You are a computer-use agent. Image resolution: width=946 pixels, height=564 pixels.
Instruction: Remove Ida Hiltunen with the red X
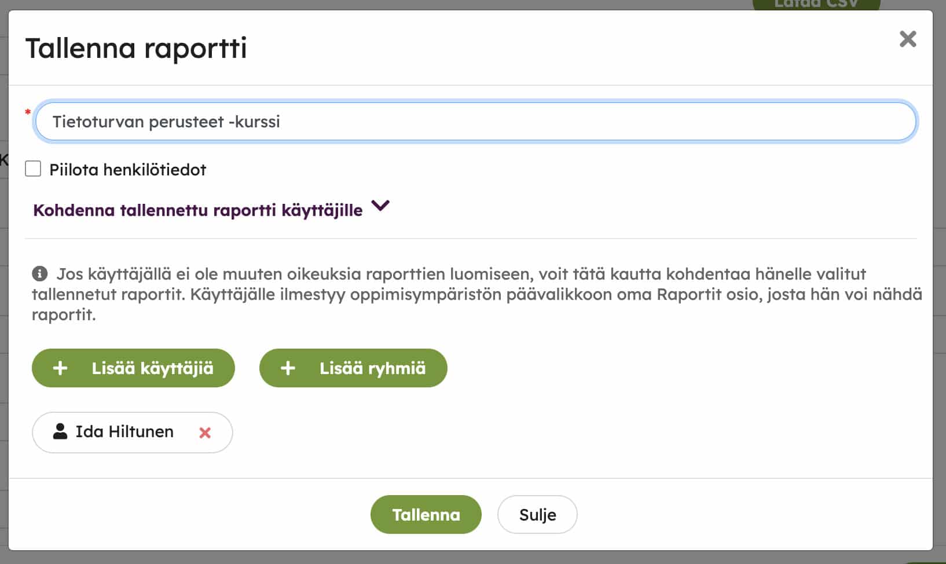[x=205, y=433]
